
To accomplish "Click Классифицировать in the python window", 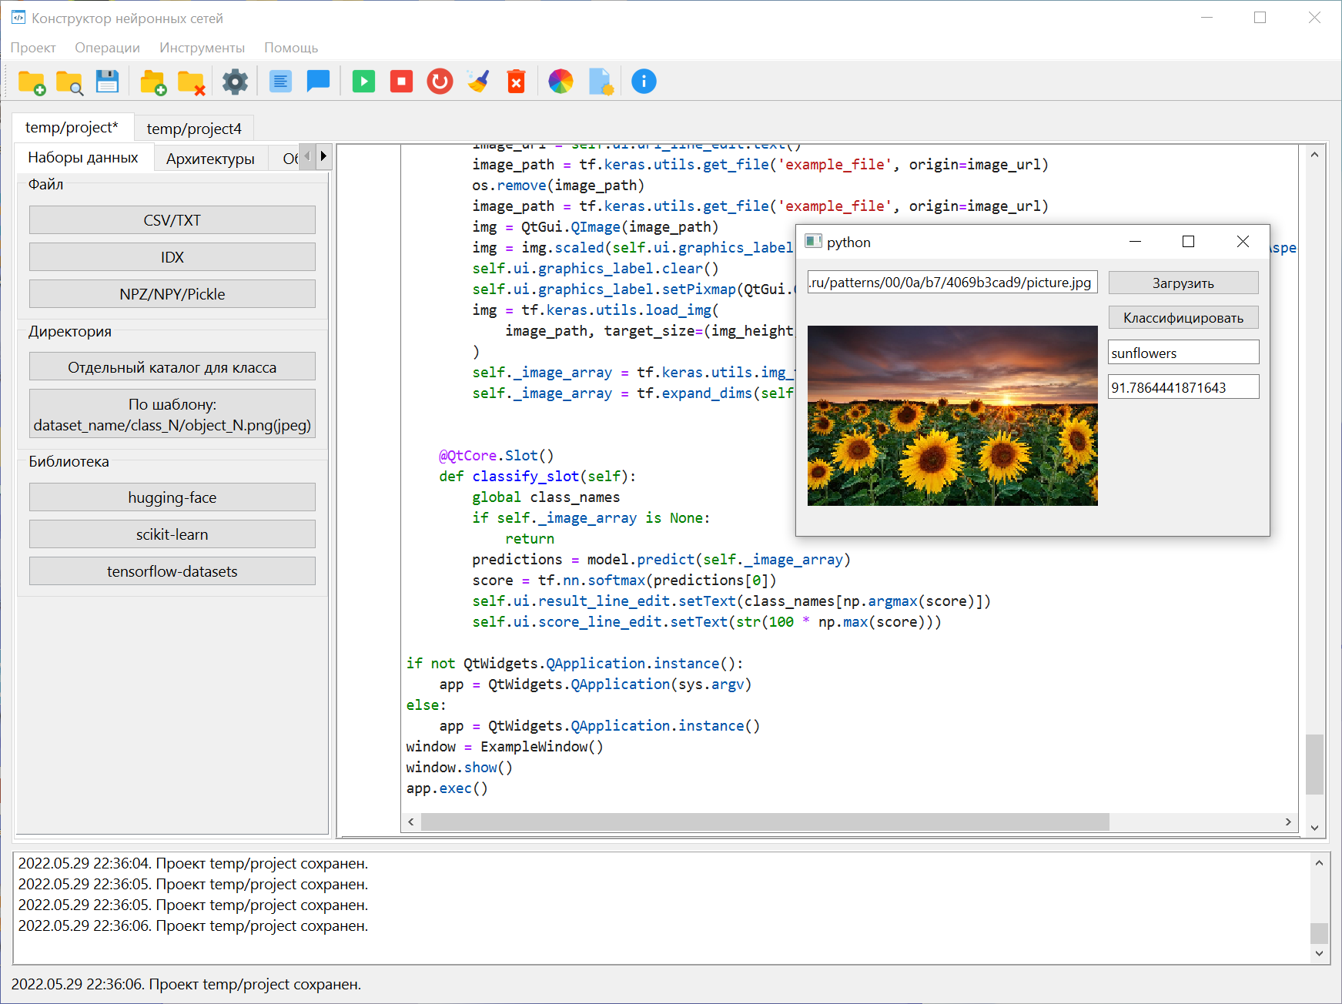I will click(x=1183, y=317).
